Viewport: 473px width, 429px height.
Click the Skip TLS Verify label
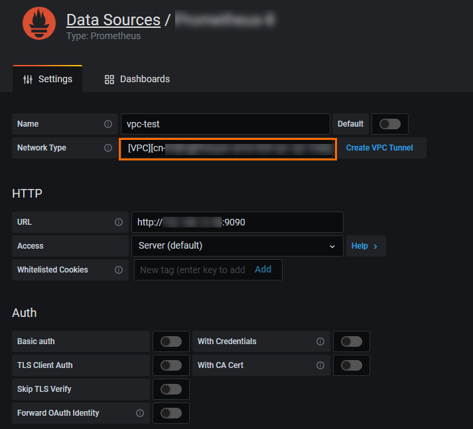pos(44,389)
